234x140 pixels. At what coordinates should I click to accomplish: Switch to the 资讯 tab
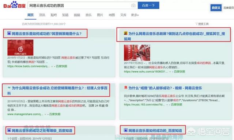coord(42,15)
